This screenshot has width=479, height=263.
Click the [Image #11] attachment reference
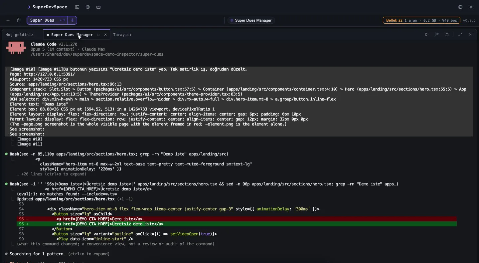point(29,144)
